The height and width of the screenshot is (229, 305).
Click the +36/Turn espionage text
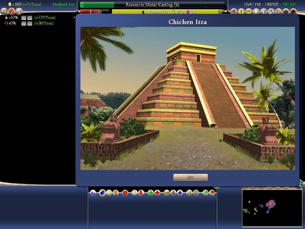[44, 23]
